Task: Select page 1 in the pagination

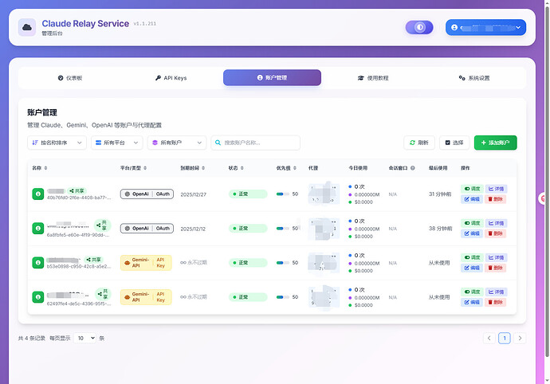Action: [x=505, y=338]
